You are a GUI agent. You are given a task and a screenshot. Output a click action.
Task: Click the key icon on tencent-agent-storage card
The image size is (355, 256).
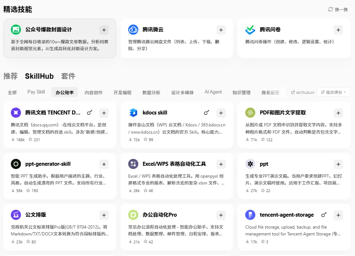coord(324,215)
